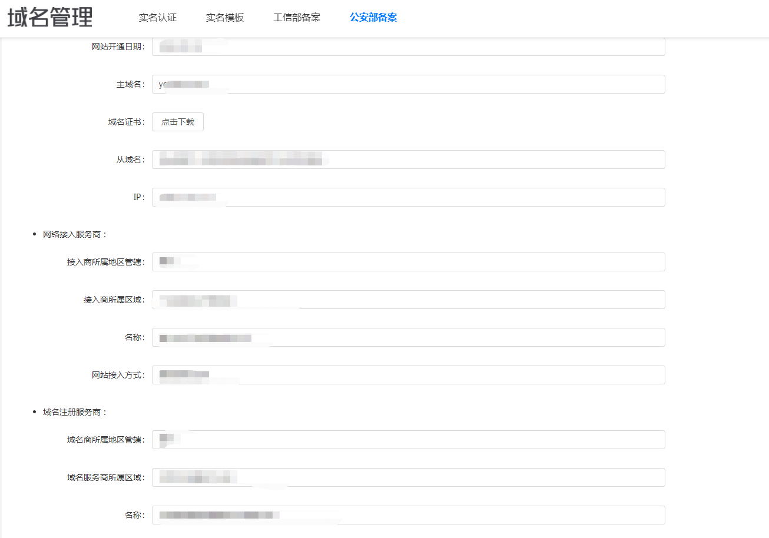Select the 从域名 input box
769x538 pixels.
(409, 160)
